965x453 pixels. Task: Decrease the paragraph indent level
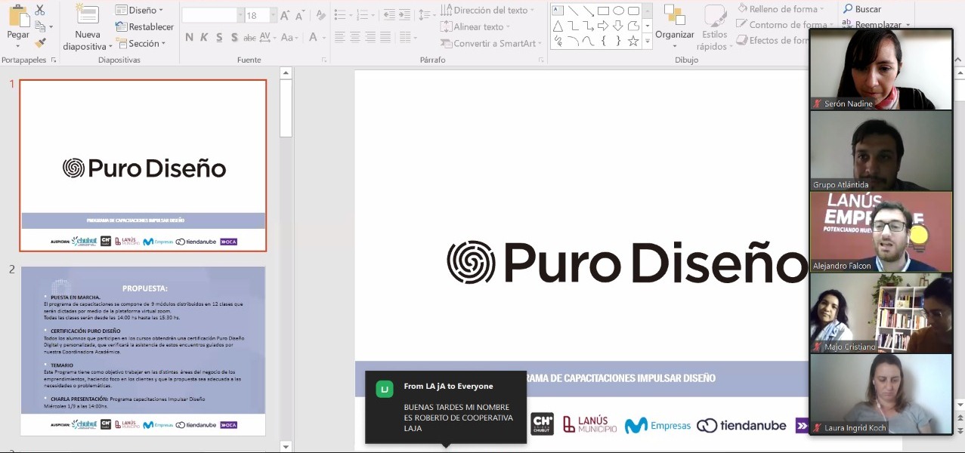(389, 14)
